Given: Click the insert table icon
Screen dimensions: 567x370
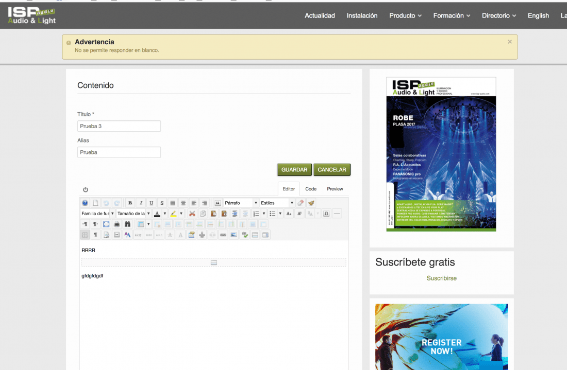Looking at the screenshot, I should pos(141,224).
